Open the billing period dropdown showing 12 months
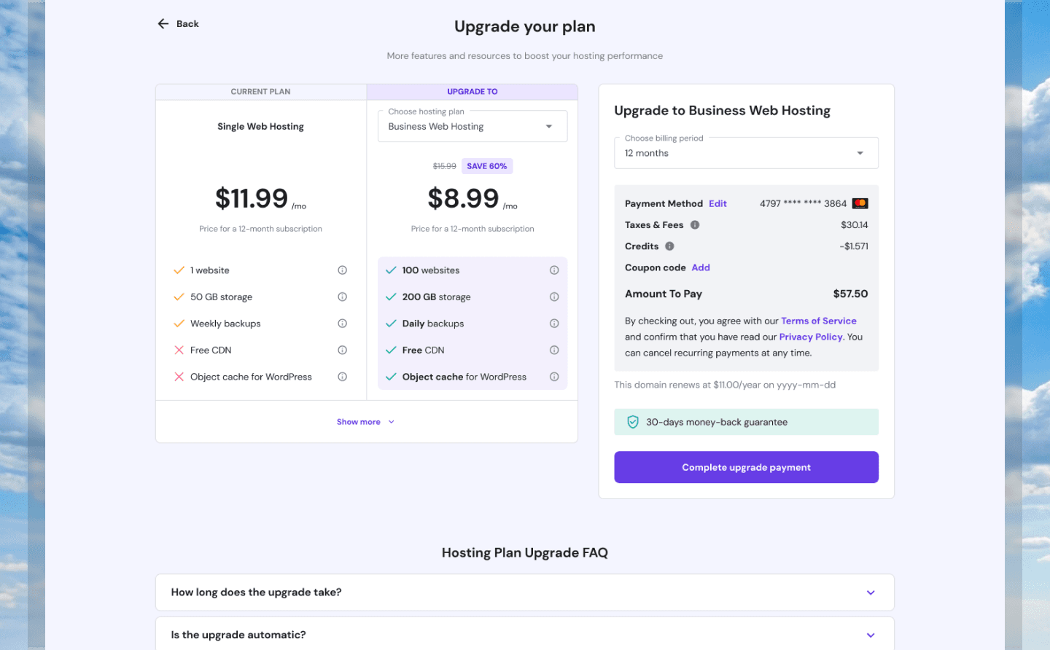The image size is (1050, 650). click(x=746, y=153)
